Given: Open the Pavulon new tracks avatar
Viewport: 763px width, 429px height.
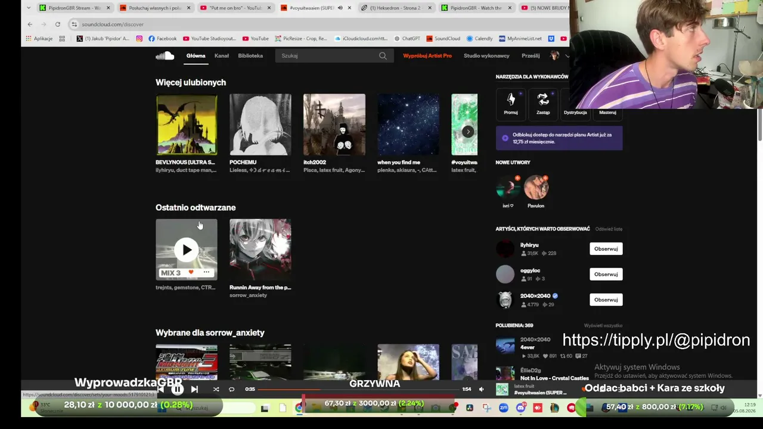Looking at the screenshot, I should click(536, 188).
